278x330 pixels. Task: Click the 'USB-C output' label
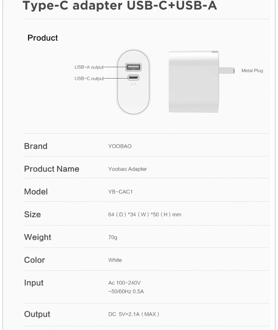tap(89, 79)
